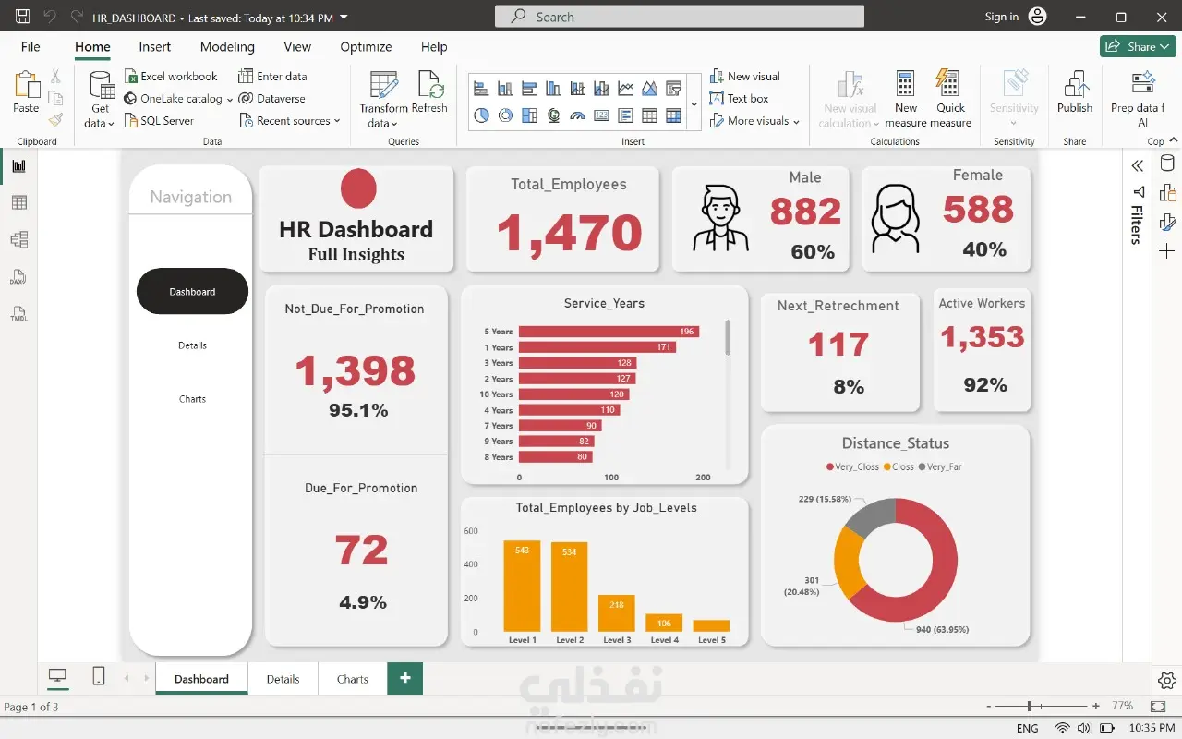Click the Search box in title bar
Viewport: 1182px width, 739px height.
[x=680, y=17]
